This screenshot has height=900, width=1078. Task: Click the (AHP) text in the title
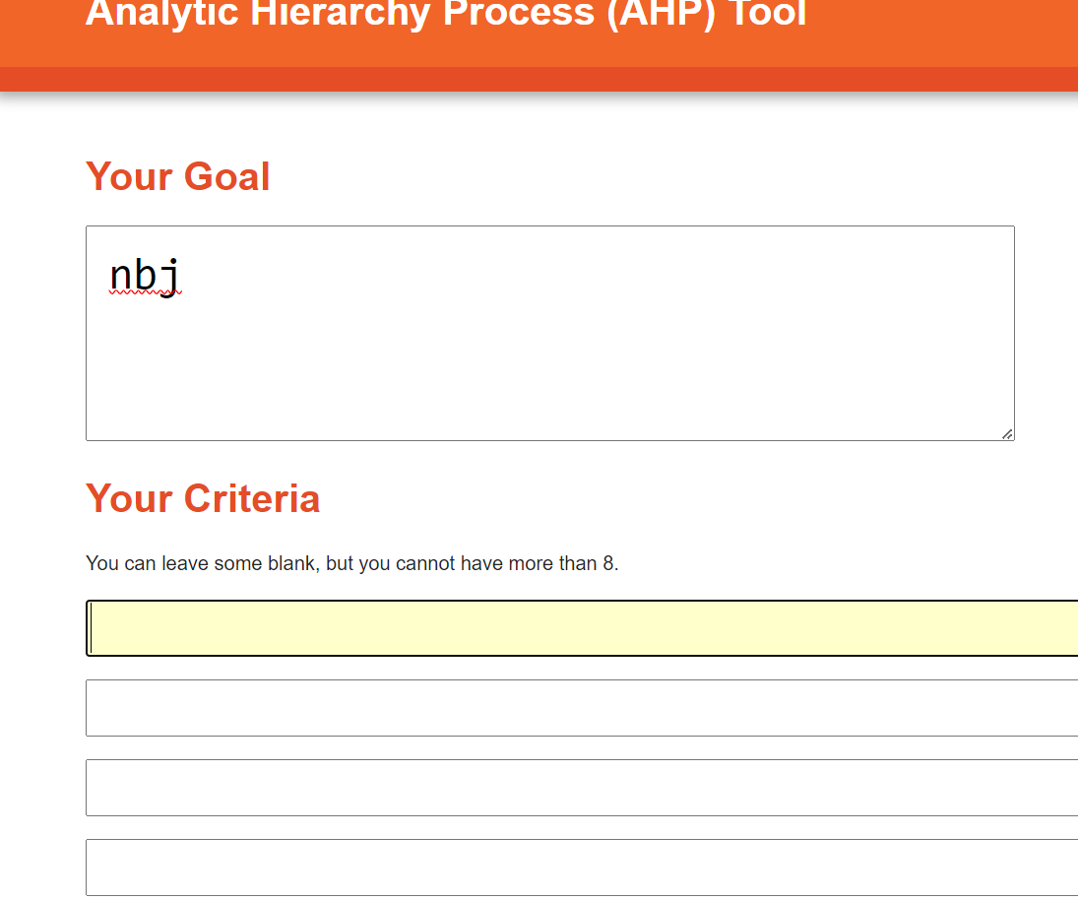[x=661, y=14]
